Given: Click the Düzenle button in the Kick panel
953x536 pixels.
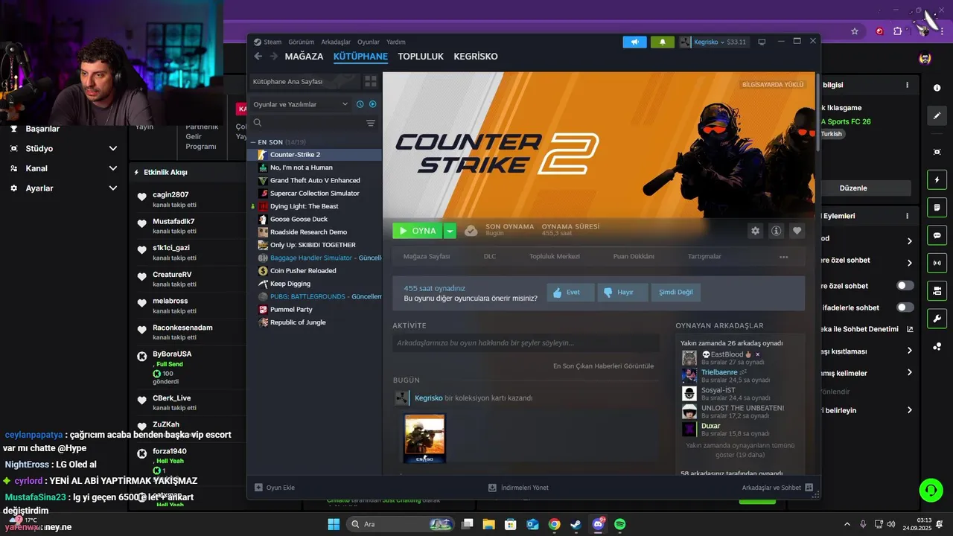Looking at the screenshot, I should point(853,188).
